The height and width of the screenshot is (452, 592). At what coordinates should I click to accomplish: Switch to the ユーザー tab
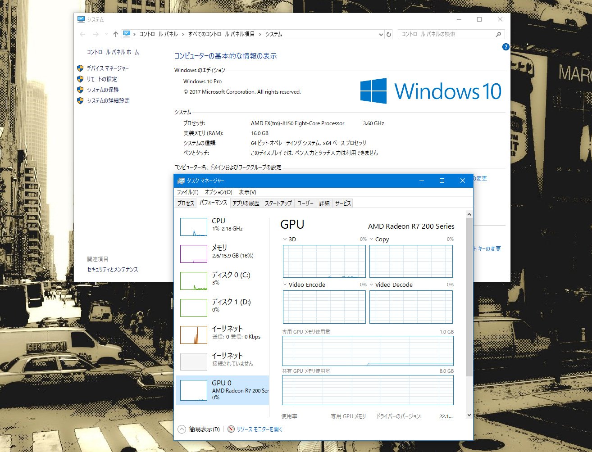pyautogui.click(x=305, y=203)
